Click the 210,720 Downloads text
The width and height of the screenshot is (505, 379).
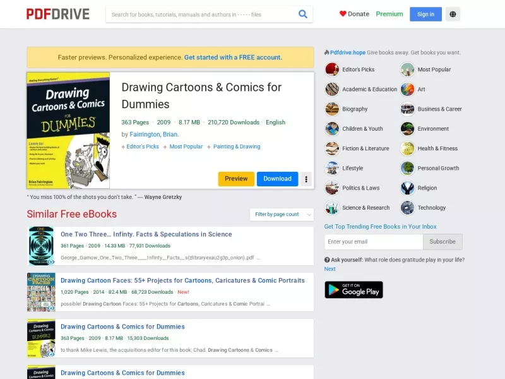[x=234, y=123]
